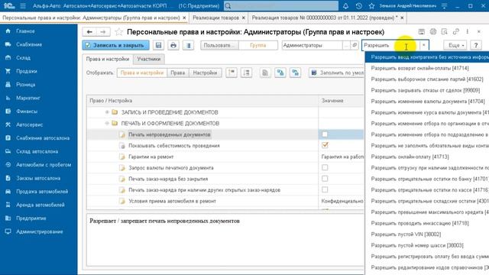Switch to Реализации товаров tab
This screenshot has width=489, height=275.
pos(215,18)
